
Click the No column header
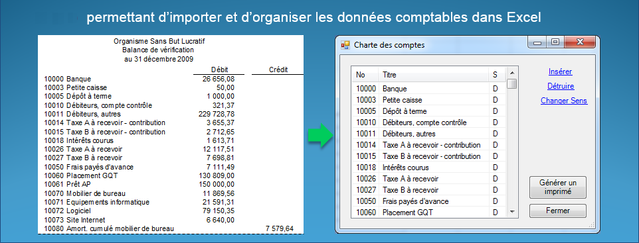tap(365, 75)
